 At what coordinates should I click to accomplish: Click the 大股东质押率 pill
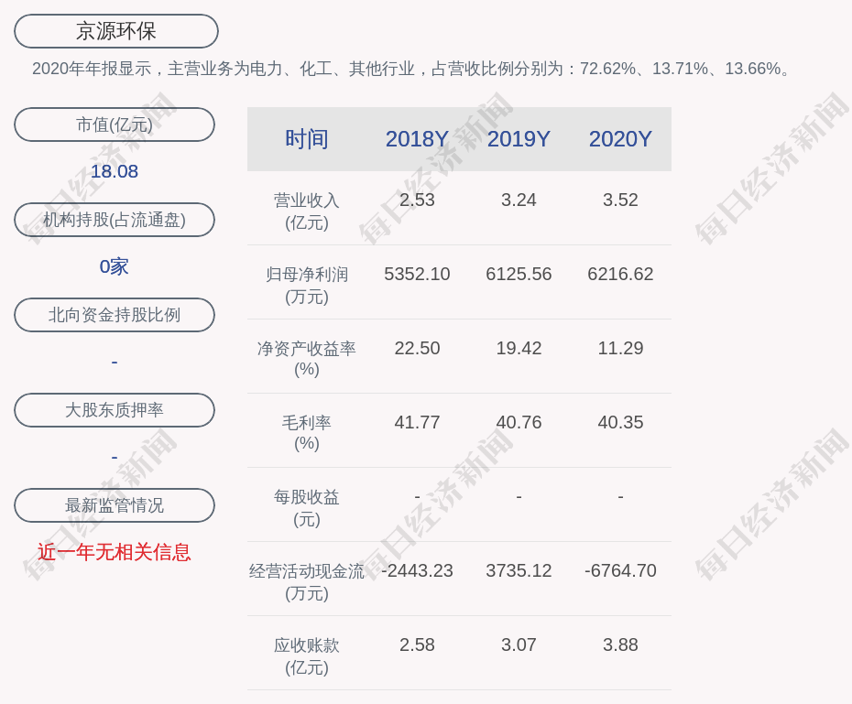pyautogui.click(x=115, y=410)
